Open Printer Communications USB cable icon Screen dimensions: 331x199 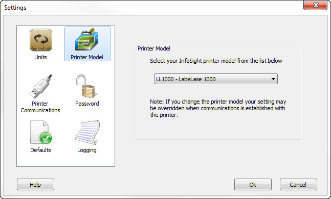pyautogui.click(x=40, y=86)
